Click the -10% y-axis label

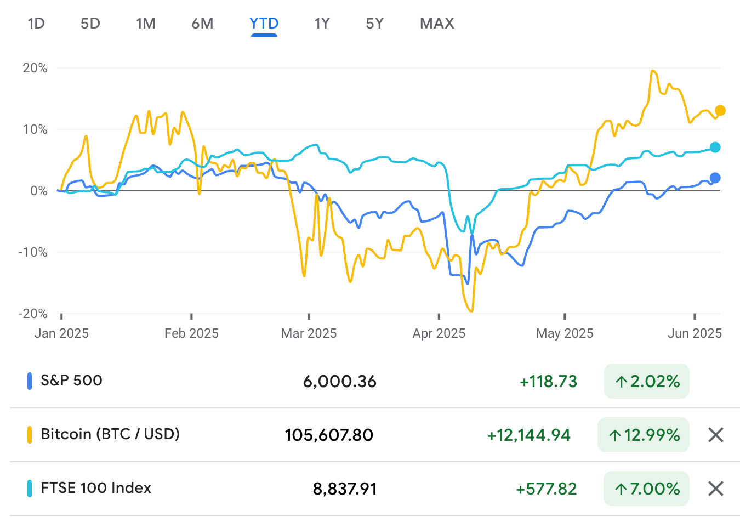pyautogui.click(x=33, y=253)
